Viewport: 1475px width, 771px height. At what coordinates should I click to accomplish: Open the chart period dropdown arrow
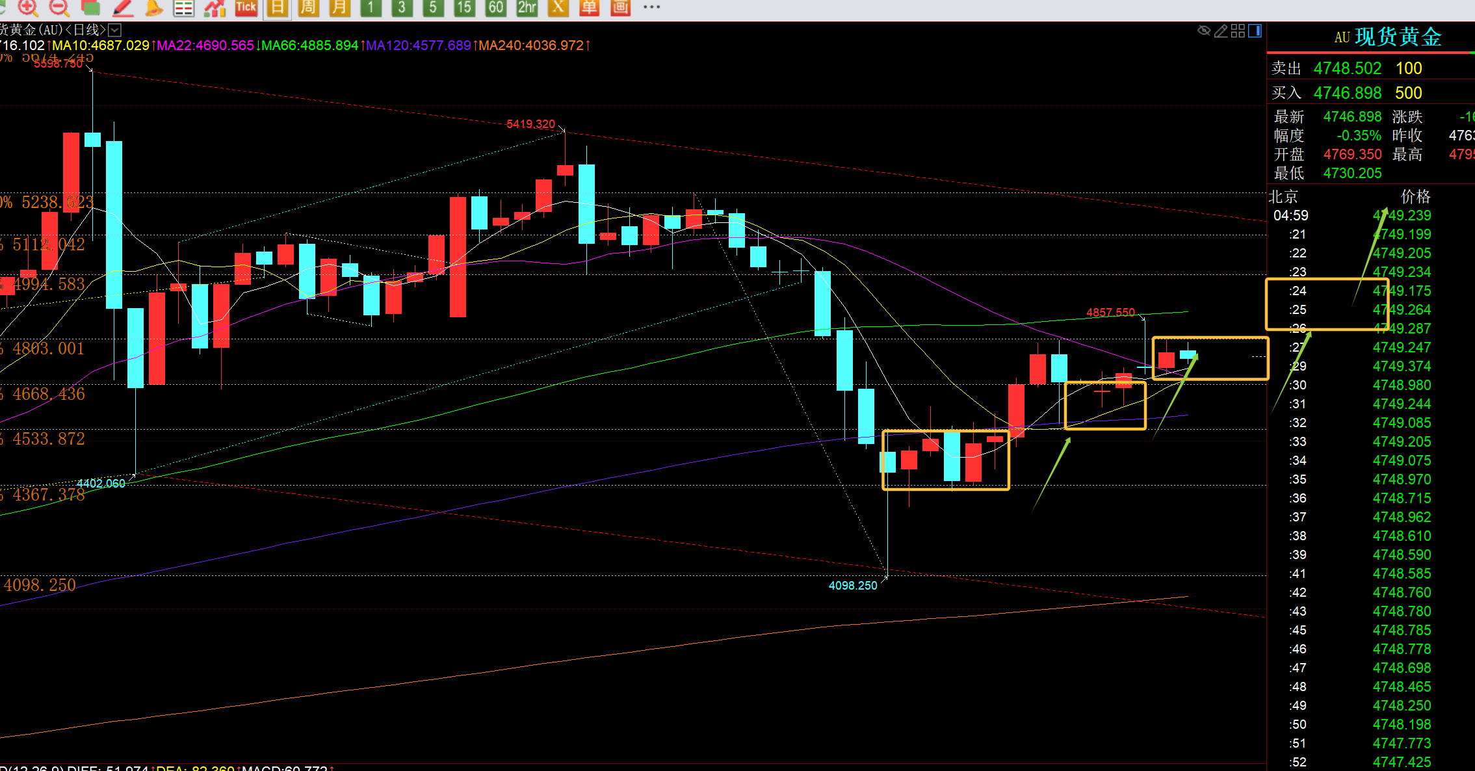(114, 30)
